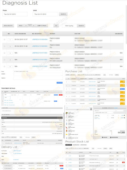The image size is (127, 170).
Task: Open register link JSB/REG/131009/003
Action: point(40,46)
